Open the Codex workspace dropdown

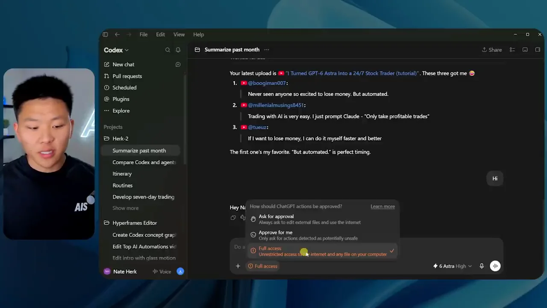pyautogui.click(x=116, y=50)
